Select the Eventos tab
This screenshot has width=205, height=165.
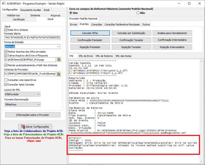(84, 24)
